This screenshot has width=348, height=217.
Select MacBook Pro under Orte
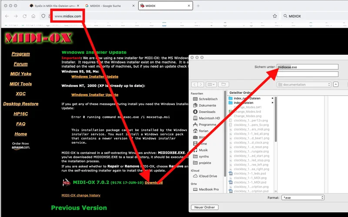(206, 189)
